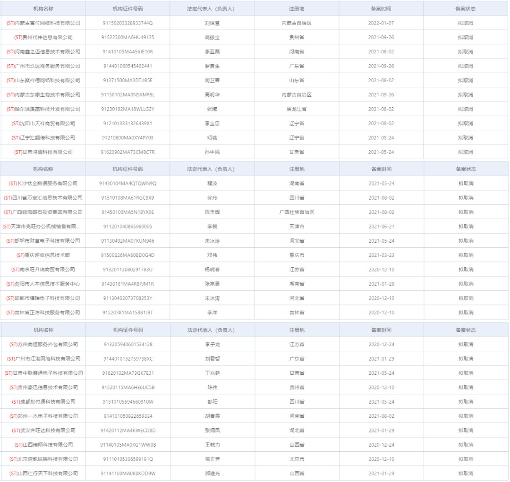Select certificate number 91150203328933744Q
Viewport: 510px width, 482px height.
[127, 23]
